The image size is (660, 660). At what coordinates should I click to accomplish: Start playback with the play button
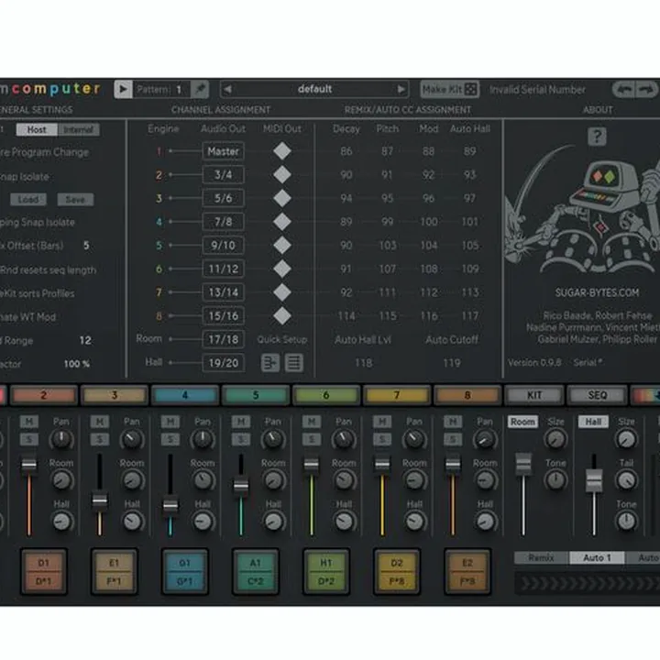click(x=123, y=89)
